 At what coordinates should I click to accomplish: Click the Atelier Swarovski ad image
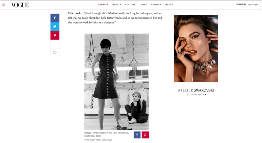click(x=196, y=49)
